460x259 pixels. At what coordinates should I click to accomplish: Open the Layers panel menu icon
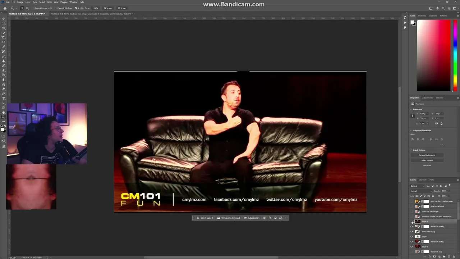tap(458, 180)
